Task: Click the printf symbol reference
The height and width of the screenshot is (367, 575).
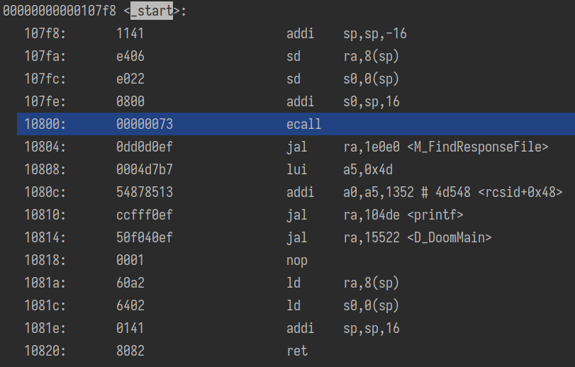Action: 435,215
